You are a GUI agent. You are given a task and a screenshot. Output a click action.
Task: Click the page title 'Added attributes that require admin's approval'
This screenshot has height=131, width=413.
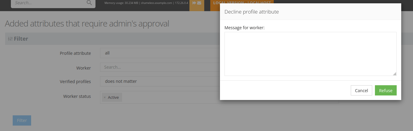87,24
